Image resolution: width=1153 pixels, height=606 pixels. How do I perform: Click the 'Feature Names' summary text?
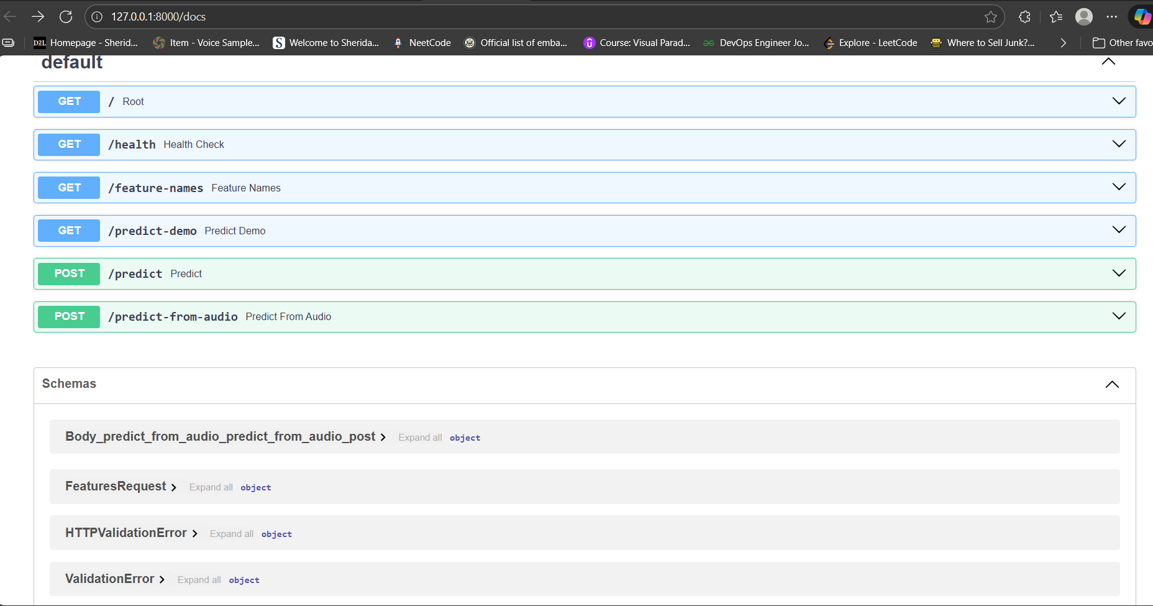pyautogui.click(x=246, y=188)
